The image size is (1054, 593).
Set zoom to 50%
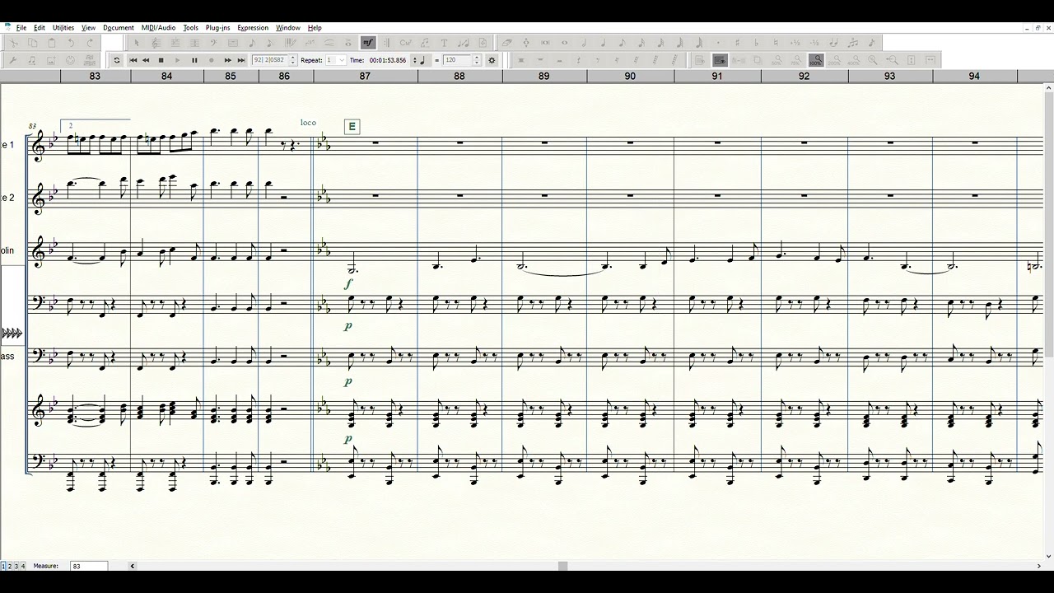(x=777, y=60)
